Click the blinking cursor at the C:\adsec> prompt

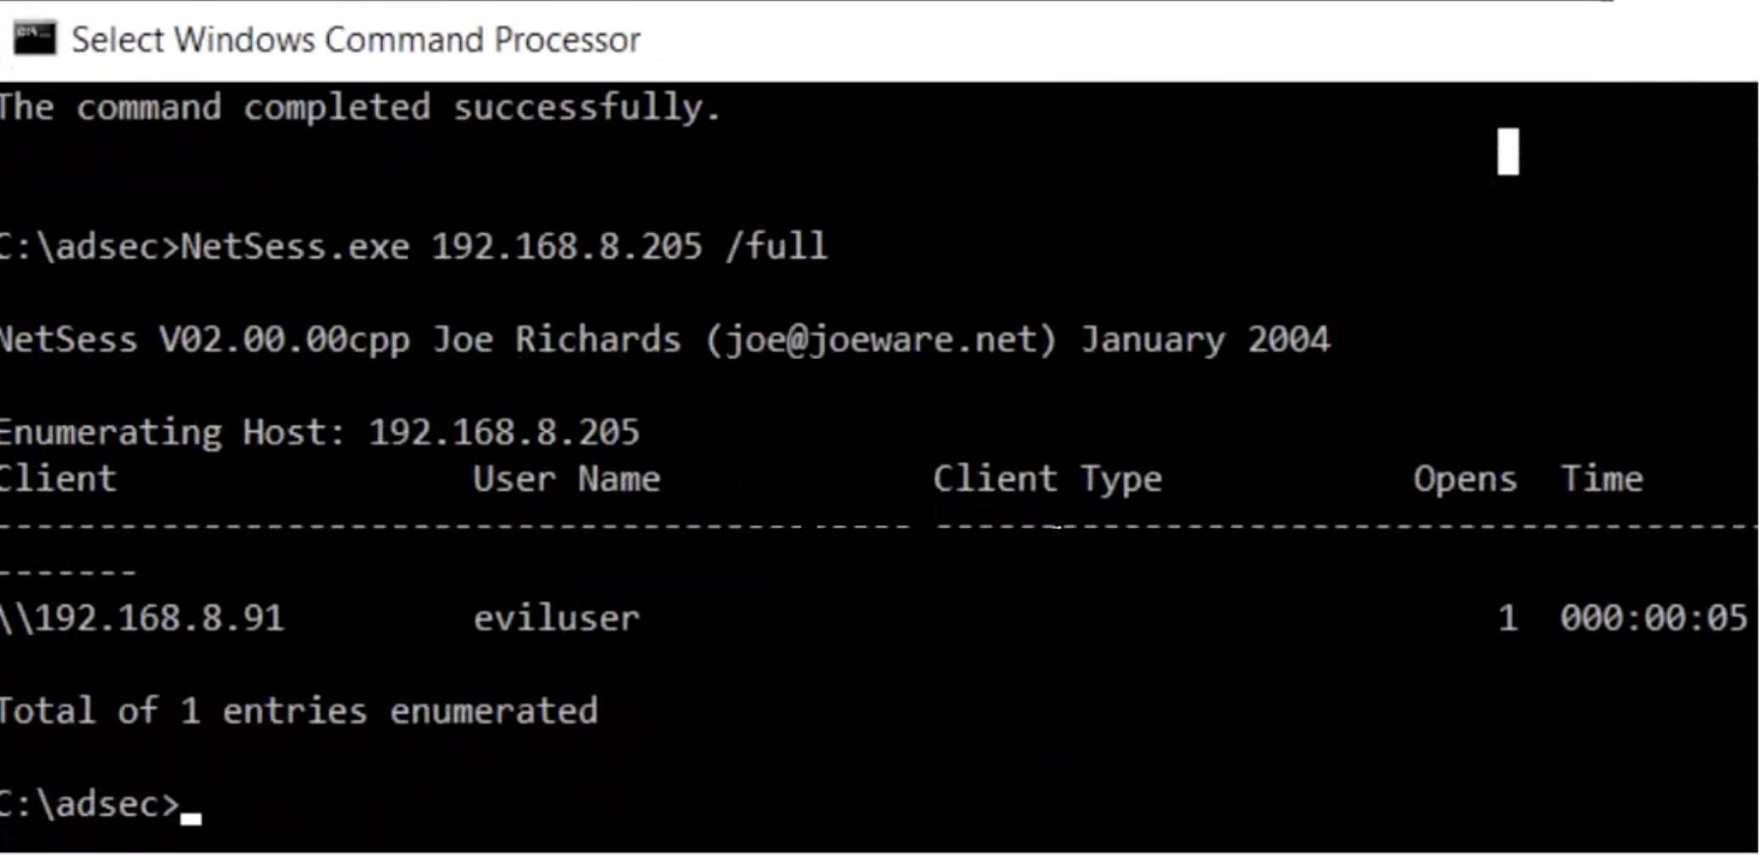coord(191,817)
